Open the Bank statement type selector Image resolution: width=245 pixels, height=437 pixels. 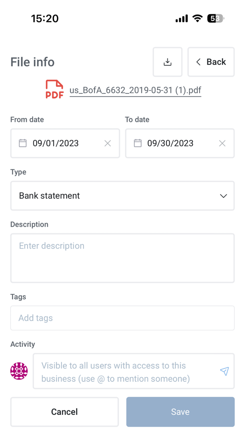[x=122, y=195]
